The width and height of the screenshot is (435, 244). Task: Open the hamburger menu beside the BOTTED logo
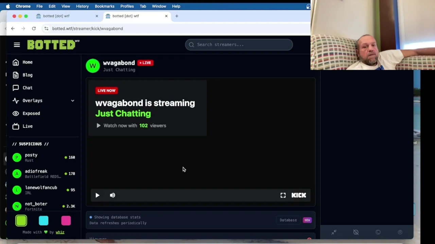click(x=17, y=45)
